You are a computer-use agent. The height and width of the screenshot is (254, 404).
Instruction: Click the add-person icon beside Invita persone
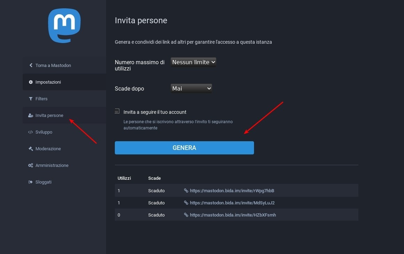(x=31, y=116)
